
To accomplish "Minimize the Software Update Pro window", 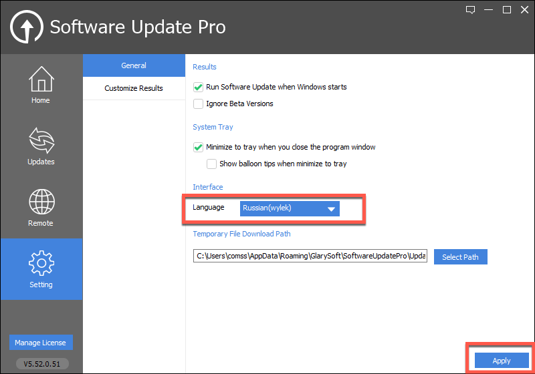I will [x=489, y=10].
